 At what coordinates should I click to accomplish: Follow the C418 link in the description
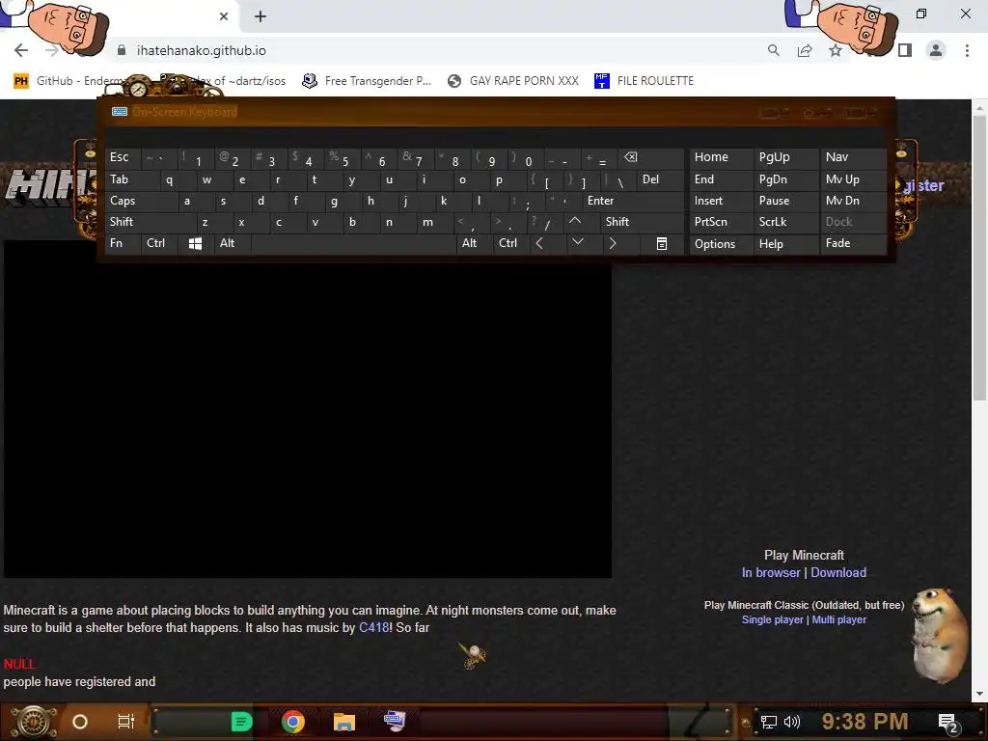[373, 627]
